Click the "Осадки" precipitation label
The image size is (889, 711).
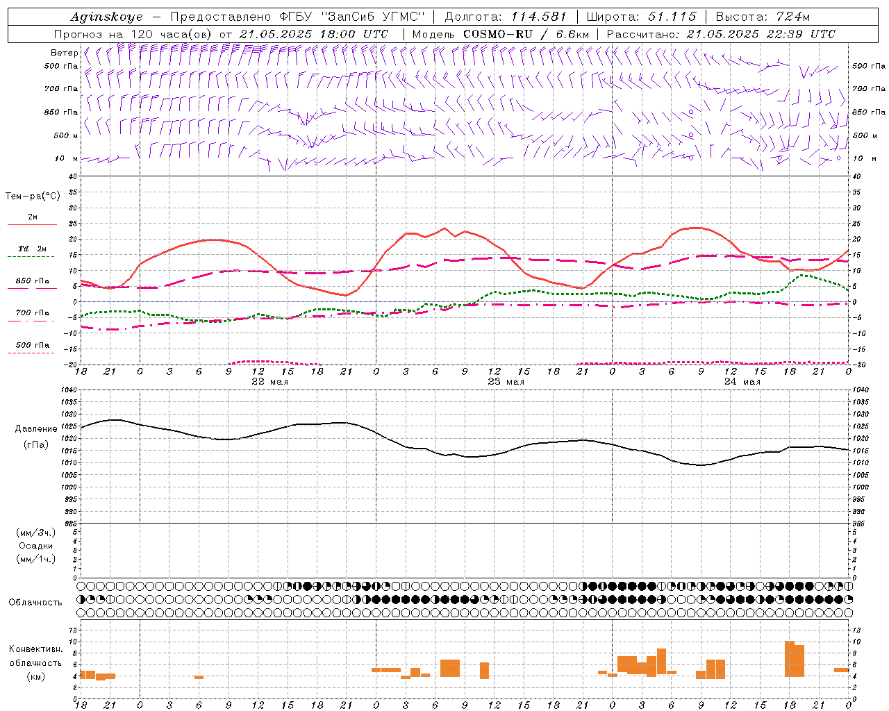(36, 546)
